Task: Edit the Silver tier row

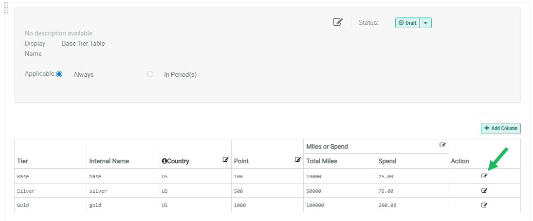Action: coord(484,190)
